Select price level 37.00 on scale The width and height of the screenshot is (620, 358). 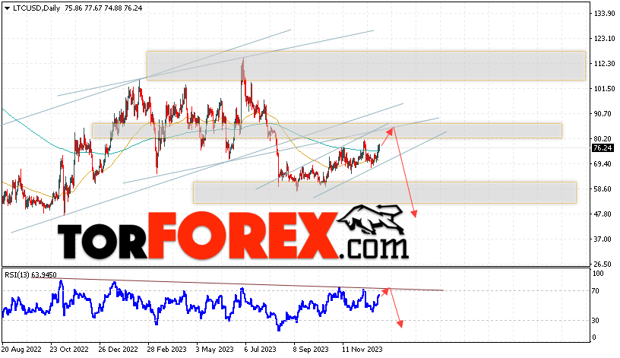point(603,239)
